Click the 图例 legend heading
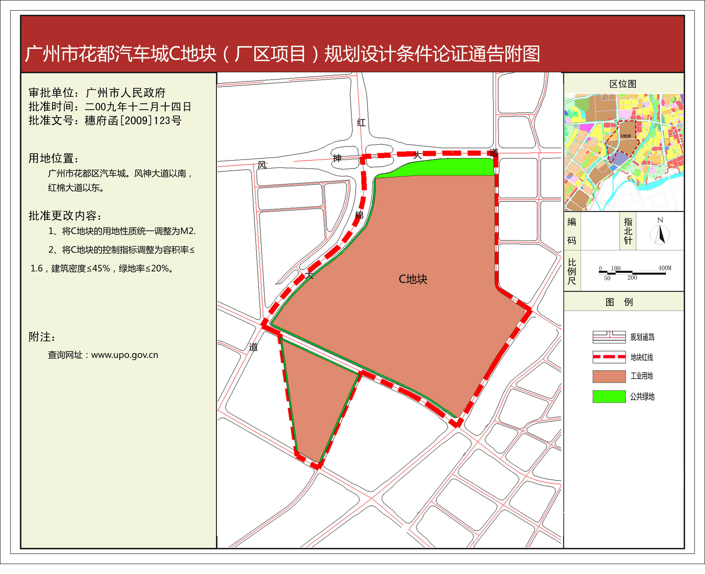 pyautogui.click(x=619, y=302)
